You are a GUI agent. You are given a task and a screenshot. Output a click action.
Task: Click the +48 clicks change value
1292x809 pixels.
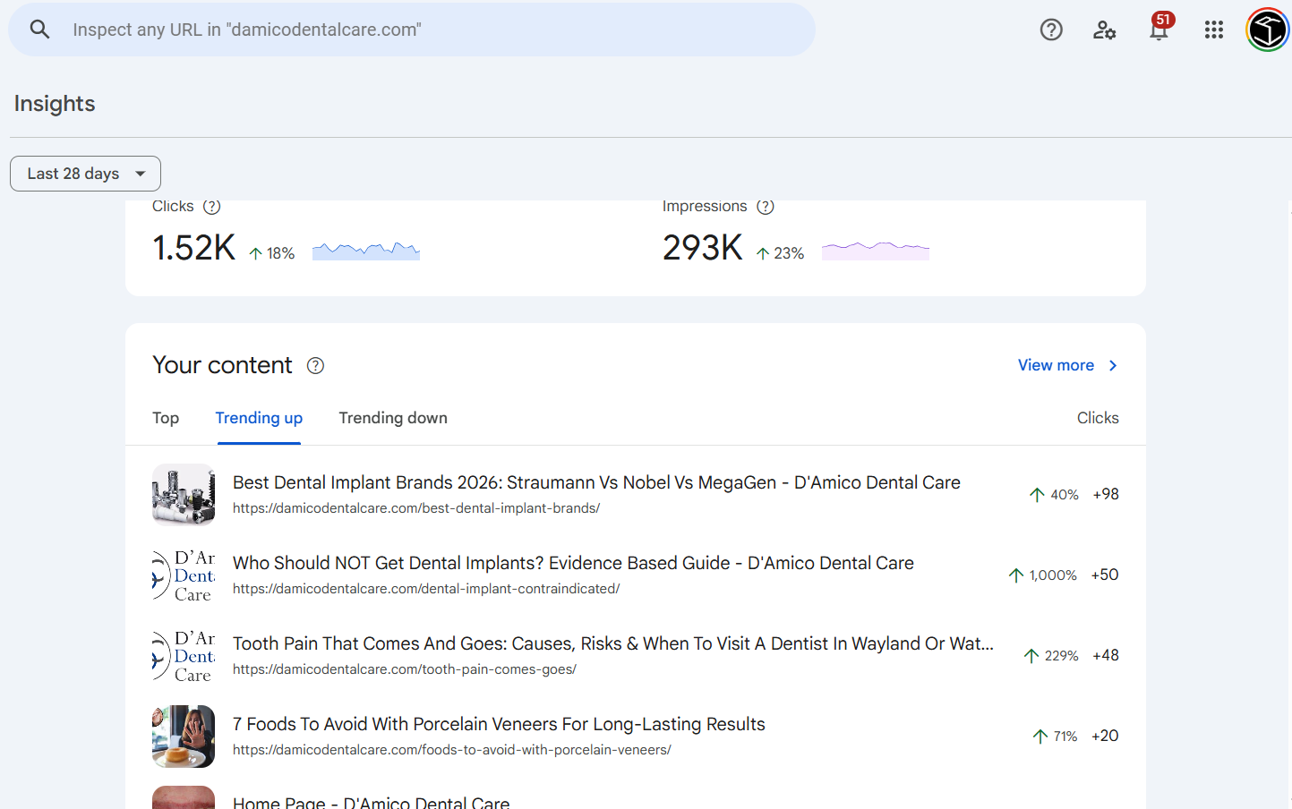1106,655
